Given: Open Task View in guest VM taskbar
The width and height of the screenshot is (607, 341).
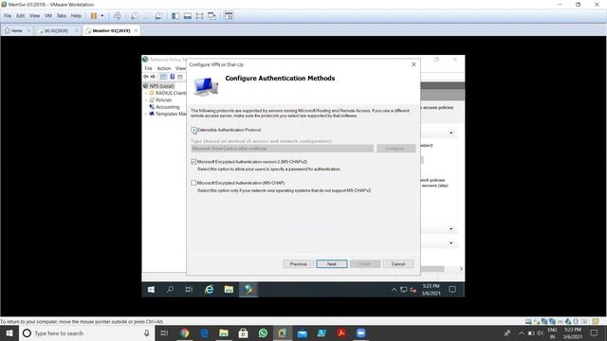Looking at the screenshot, I should pos(189,289).
